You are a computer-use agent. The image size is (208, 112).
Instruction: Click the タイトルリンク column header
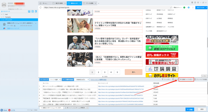(103, 83)
